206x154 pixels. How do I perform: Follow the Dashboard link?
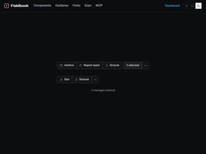173,6
